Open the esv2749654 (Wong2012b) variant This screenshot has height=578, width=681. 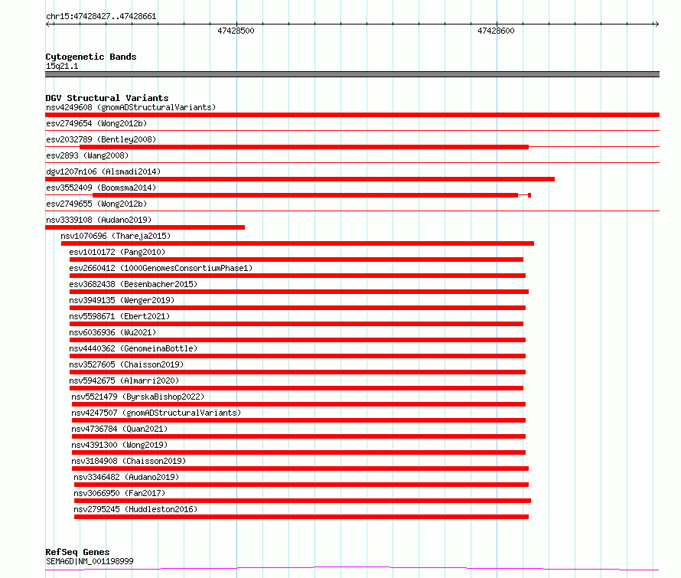point(96,123)
